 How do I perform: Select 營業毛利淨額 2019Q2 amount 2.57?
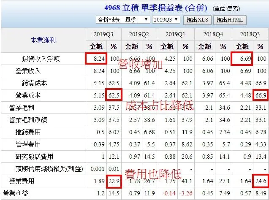point(135,120)
